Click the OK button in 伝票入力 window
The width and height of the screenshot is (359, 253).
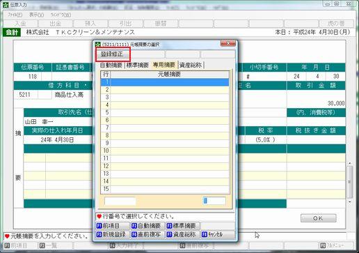coord(318,218)
